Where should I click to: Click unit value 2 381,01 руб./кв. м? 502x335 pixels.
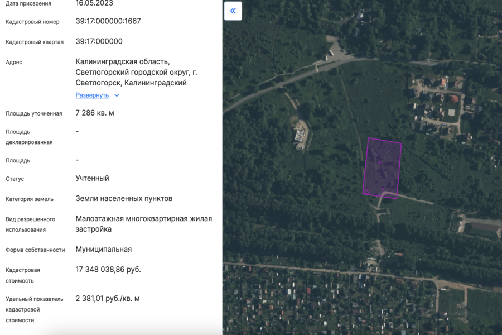108,298
